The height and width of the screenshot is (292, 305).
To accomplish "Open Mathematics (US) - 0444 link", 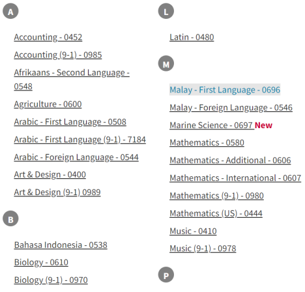I will pos(216,213).
